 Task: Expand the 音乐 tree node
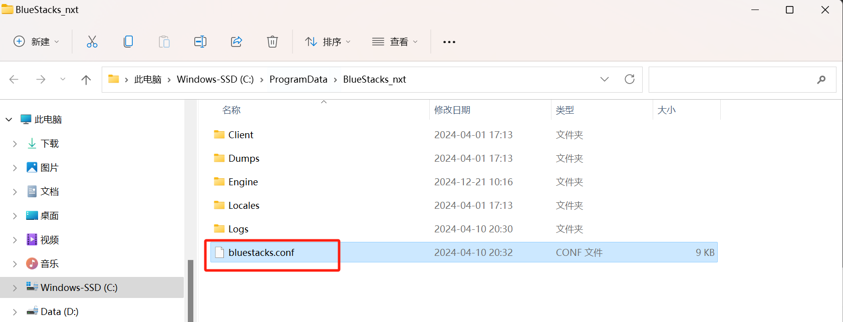(15, 264)
